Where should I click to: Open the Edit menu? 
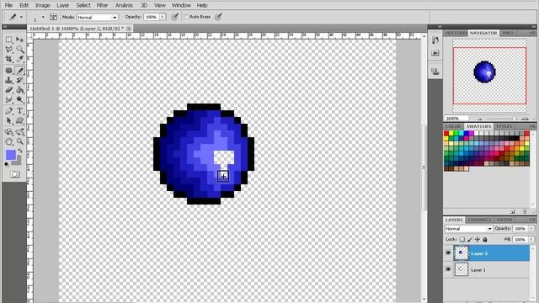click(24, 6)
